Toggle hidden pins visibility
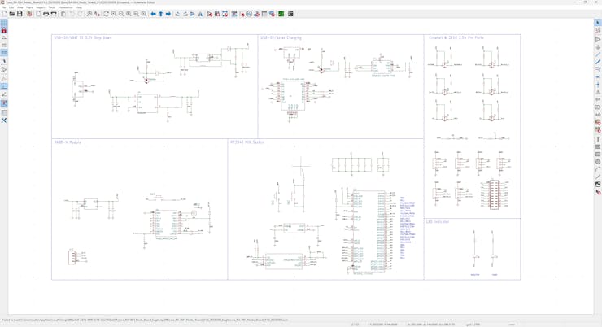 click(x=4, y=70)
